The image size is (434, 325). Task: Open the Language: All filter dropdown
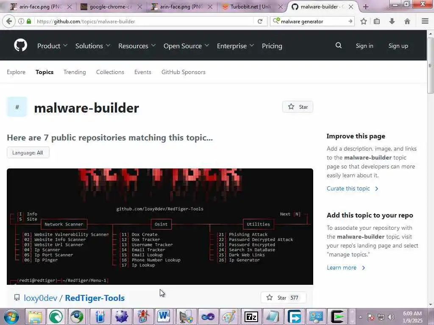pyautogui.click(x=28, y=152)
